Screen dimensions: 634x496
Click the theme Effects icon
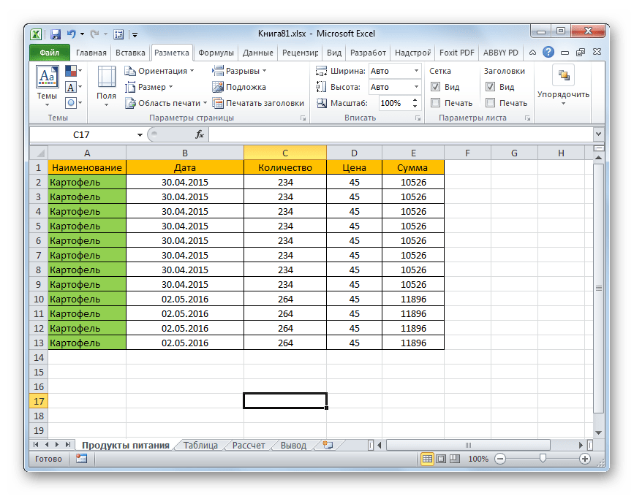click(71, 103)
